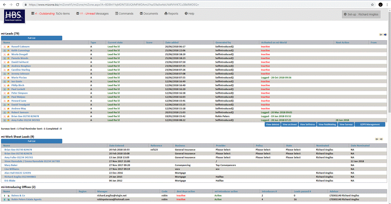Open Set-up for Richard Angliss

(361, 14)
